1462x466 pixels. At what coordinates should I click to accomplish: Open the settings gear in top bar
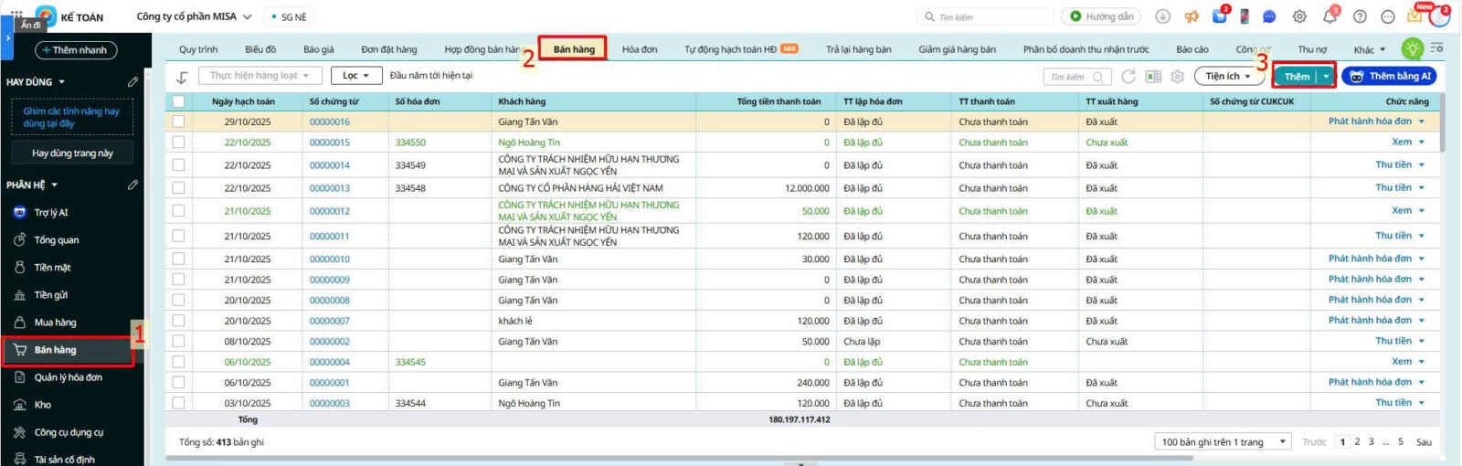click(x=1299, y=16)
